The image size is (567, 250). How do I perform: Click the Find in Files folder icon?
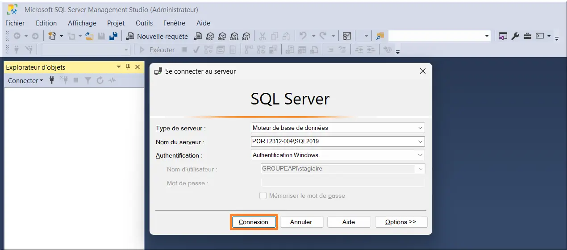coord(380,36)
